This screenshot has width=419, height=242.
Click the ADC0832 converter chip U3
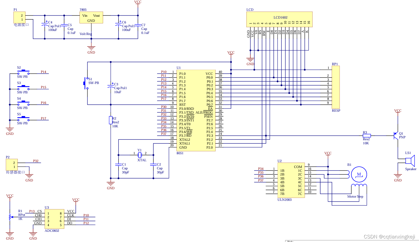(x=54, y=219)
